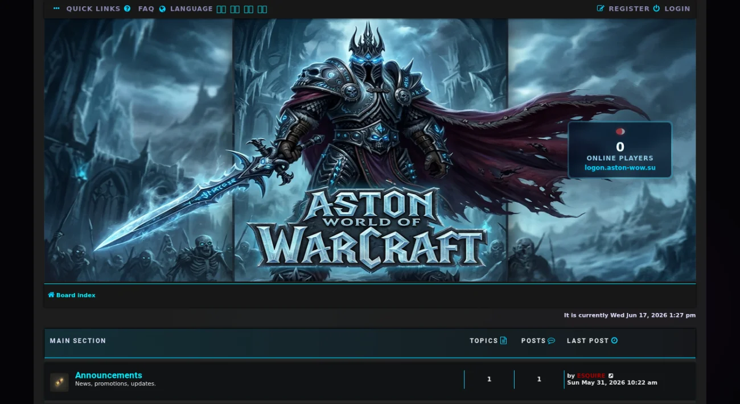Click 'News, promotions, updates.' description
The height and width of the screenshot is (404, 740).
[x=116, y=384]
